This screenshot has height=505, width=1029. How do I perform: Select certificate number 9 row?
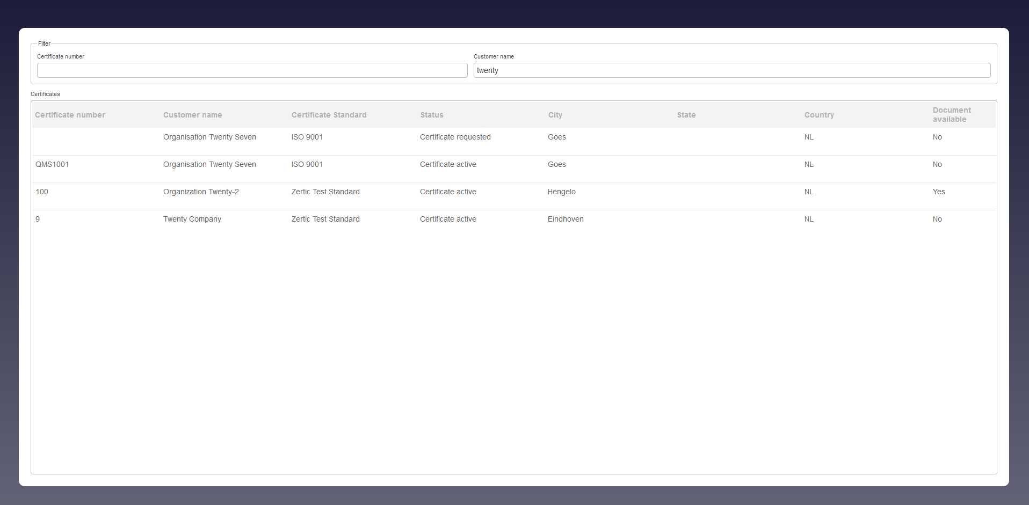(38, 219)
